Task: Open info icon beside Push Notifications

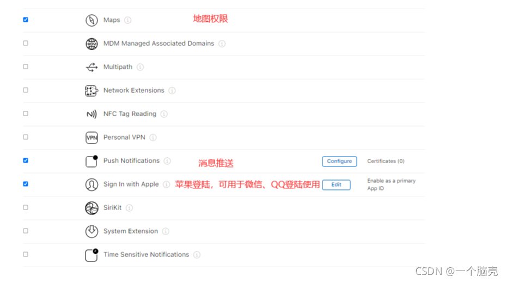Action: click(167, 161)
